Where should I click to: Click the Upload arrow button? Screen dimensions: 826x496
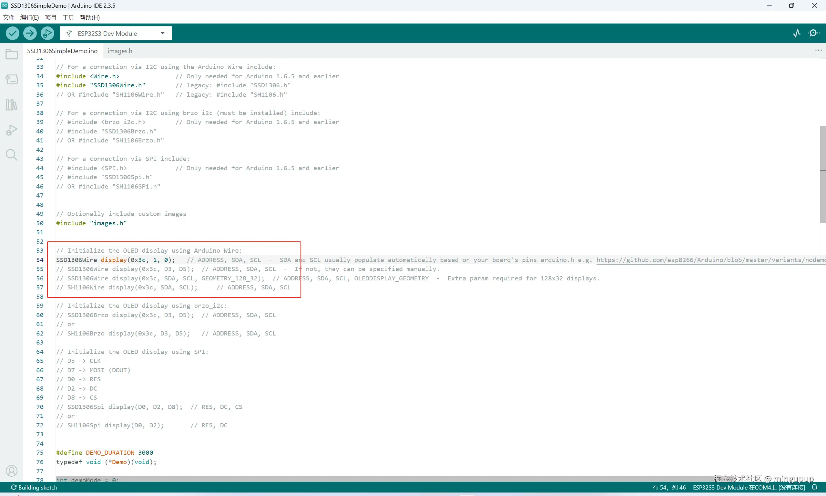click(30, 33)
